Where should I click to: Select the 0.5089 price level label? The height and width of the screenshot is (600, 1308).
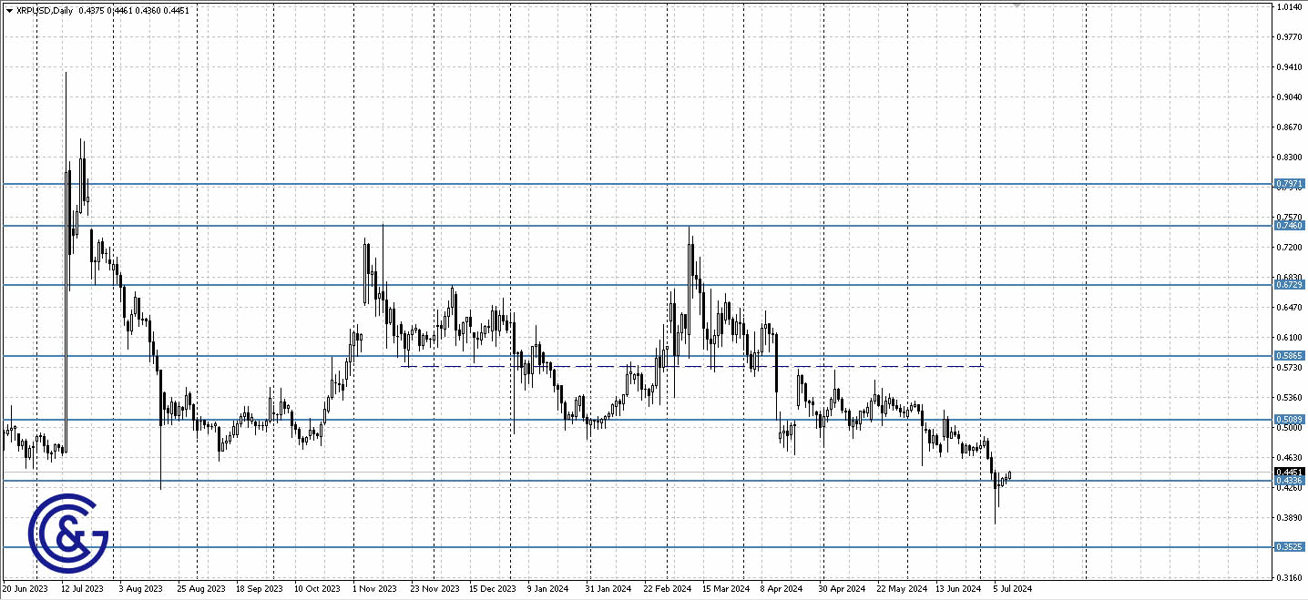(1289, 420)
